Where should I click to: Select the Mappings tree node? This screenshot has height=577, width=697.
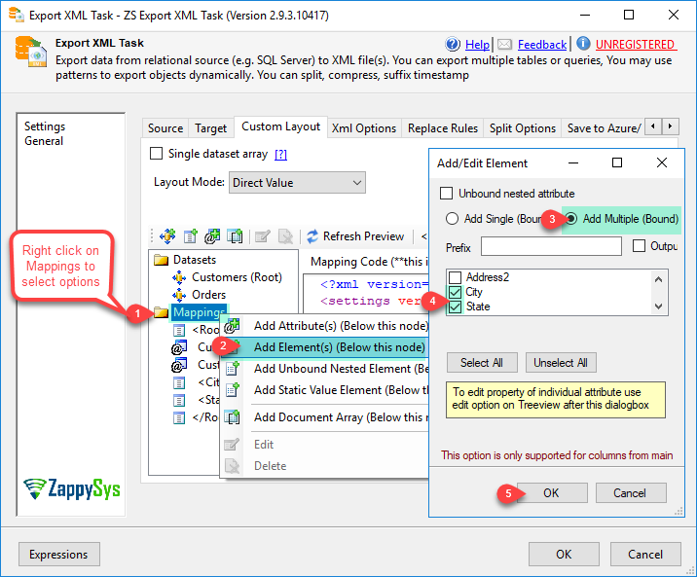199,312
